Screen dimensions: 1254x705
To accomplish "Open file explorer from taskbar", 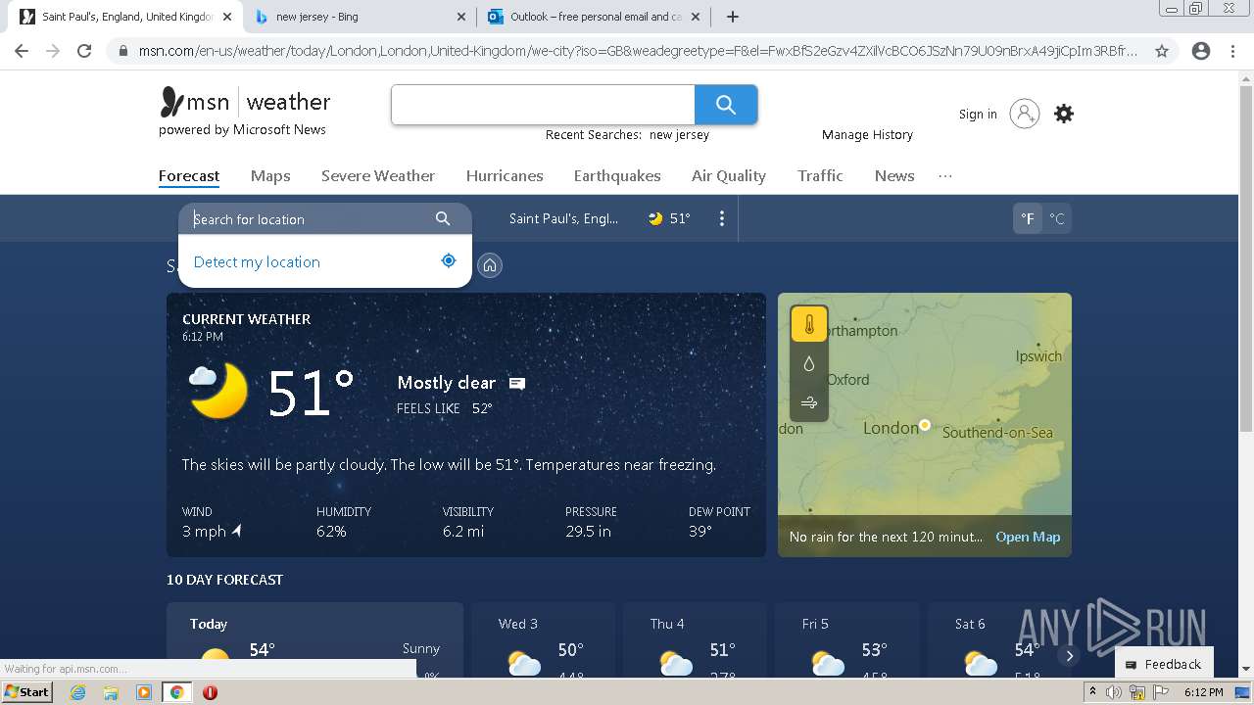I will [111, 692].
